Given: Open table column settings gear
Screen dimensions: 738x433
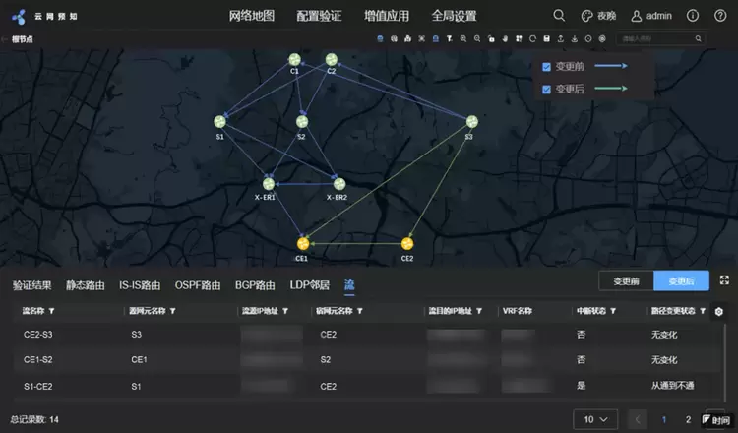Looking at the screenshot, I should coord(719,311).
